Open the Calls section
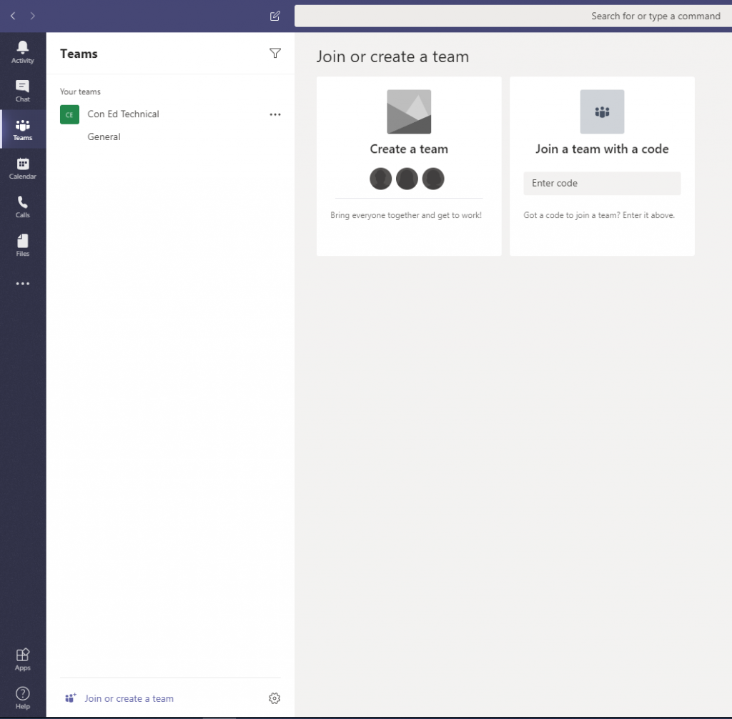Screen dimensions: 732x719 (x=22, y=207)
